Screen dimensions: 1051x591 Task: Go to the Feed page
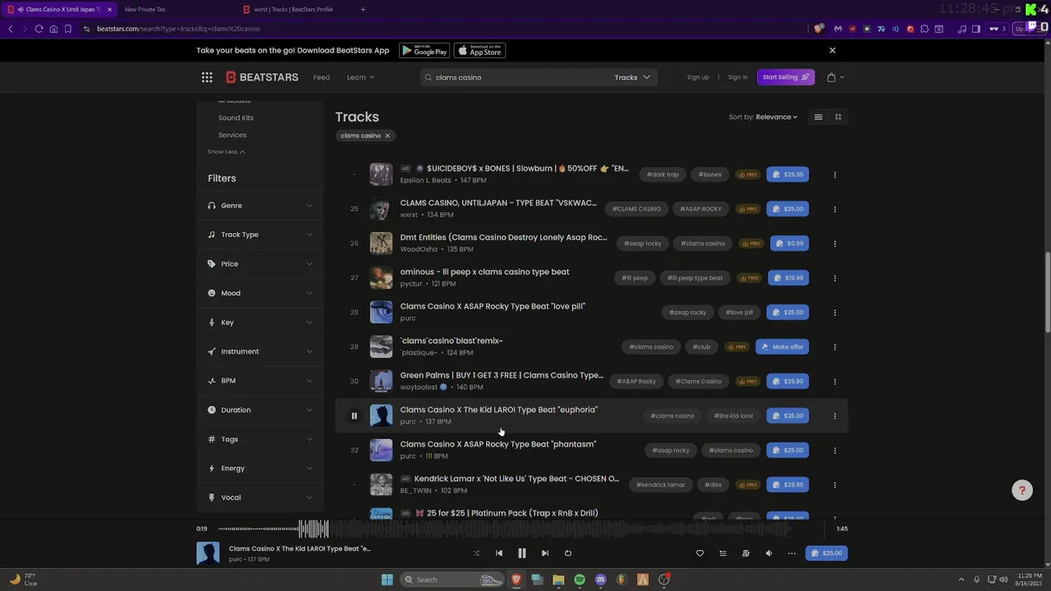click(x=321, y=77)
